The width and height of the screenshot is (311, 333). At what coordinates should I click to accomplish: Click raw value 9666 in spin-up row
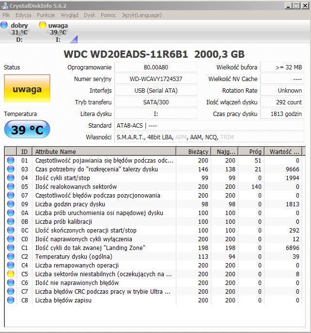tap(292, 169)
